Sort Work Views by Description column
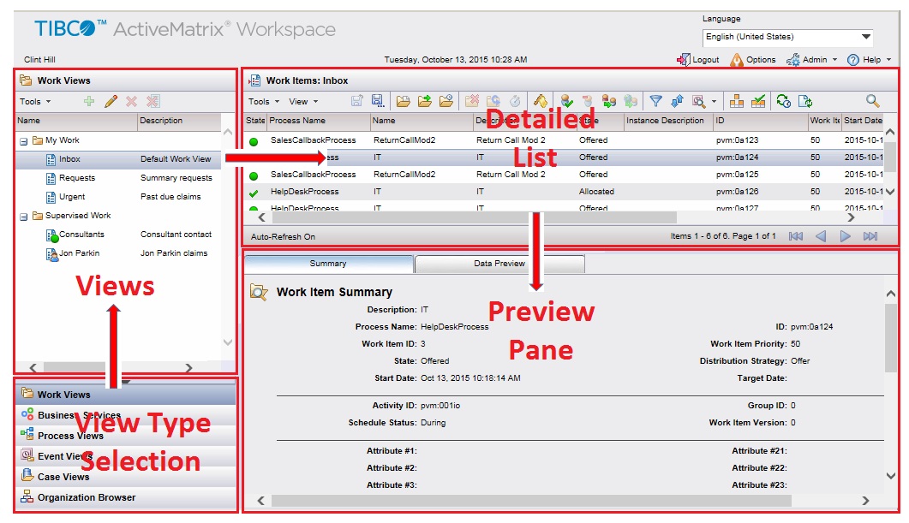The height and width of the screenshot is (523, 909). (x=178, y=121)
